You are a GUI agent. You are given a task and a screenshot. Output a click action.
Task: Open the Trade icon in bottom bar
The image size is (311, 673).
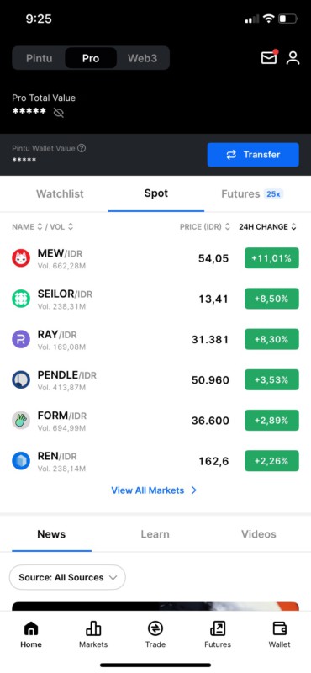click(155, 634)
